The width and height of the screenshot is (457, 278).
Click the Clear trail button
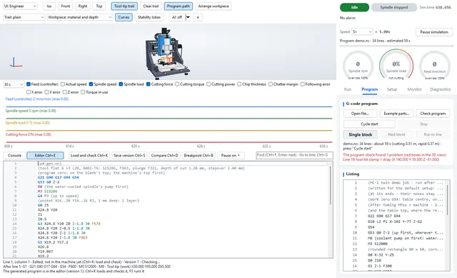coord(151,6)
